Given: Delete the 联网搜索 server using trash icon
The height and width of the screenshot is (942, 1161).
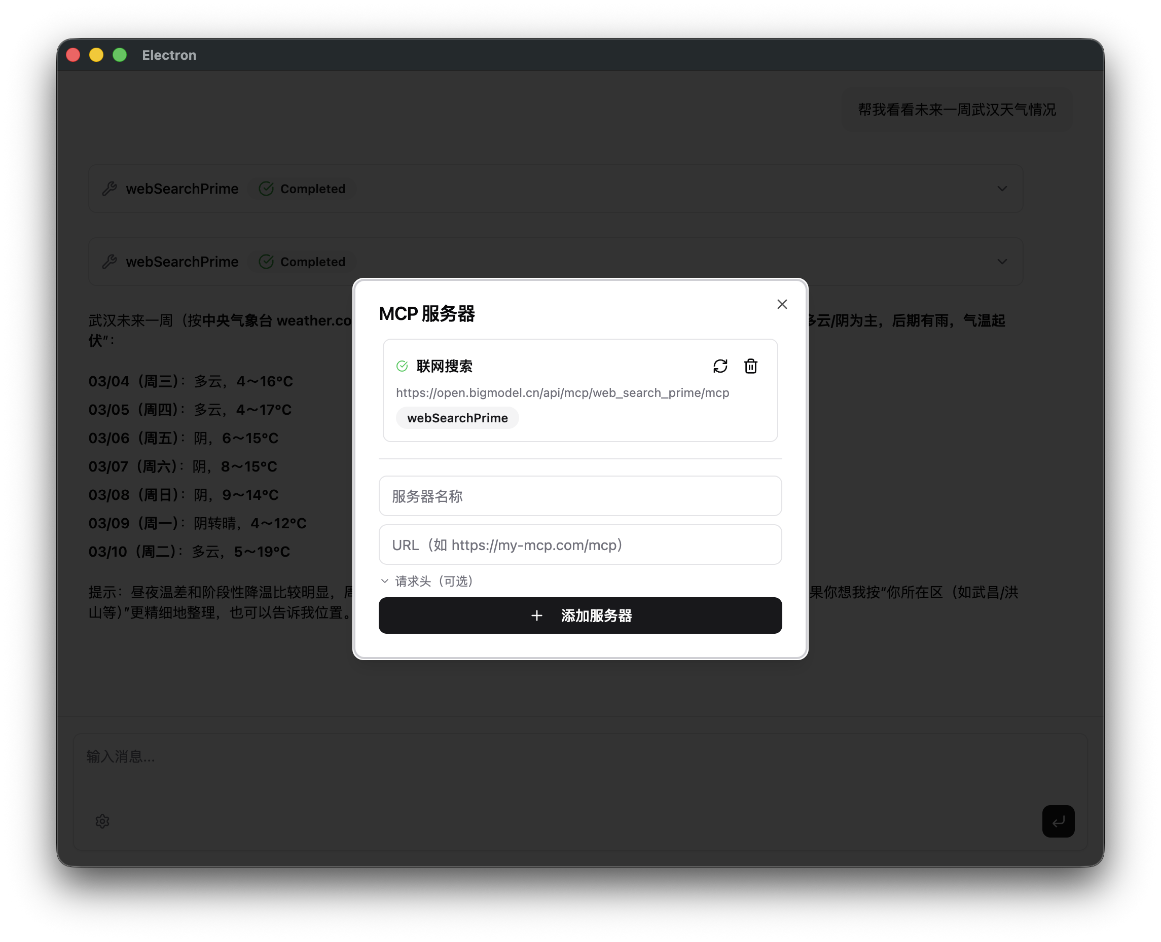Looking at the screenshot, I should coord(751,366).
